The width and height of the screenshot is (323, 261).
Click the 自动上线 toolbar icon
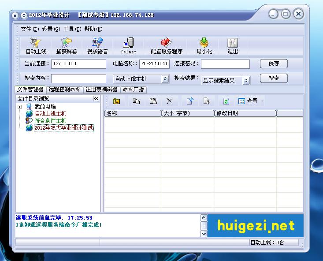tap(36, 46)
